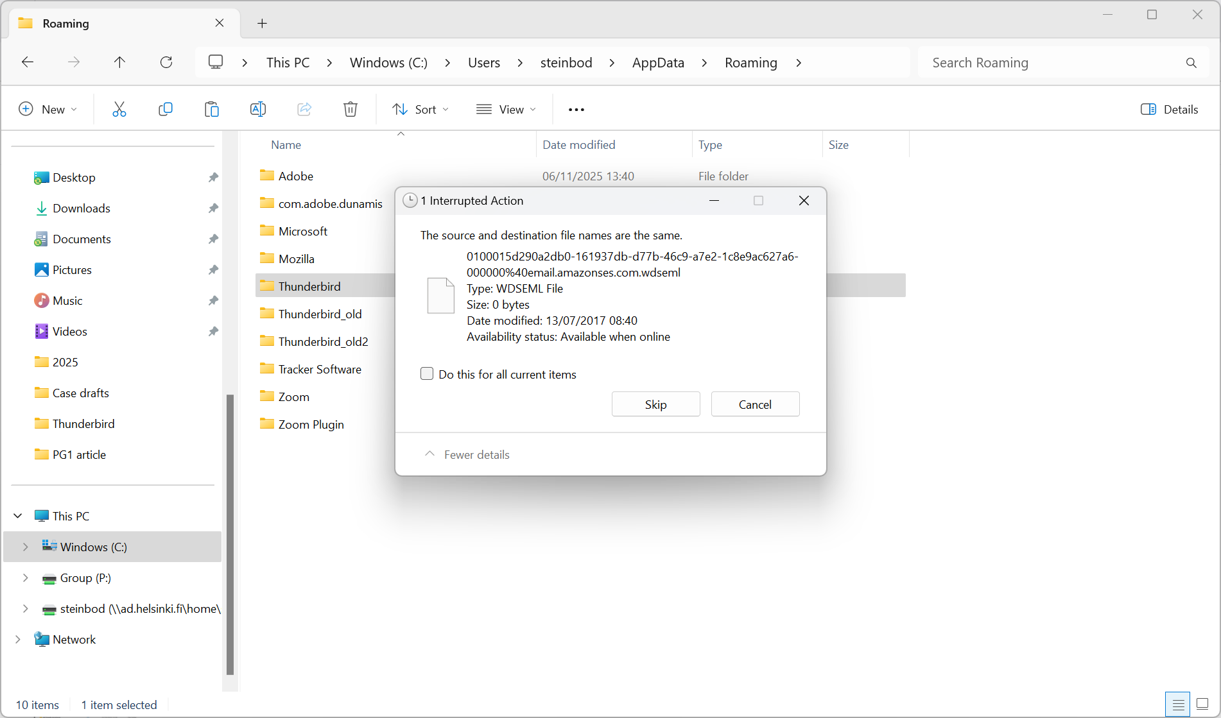Click the Search Roaming field
1221x718 pixels.
1053,62
